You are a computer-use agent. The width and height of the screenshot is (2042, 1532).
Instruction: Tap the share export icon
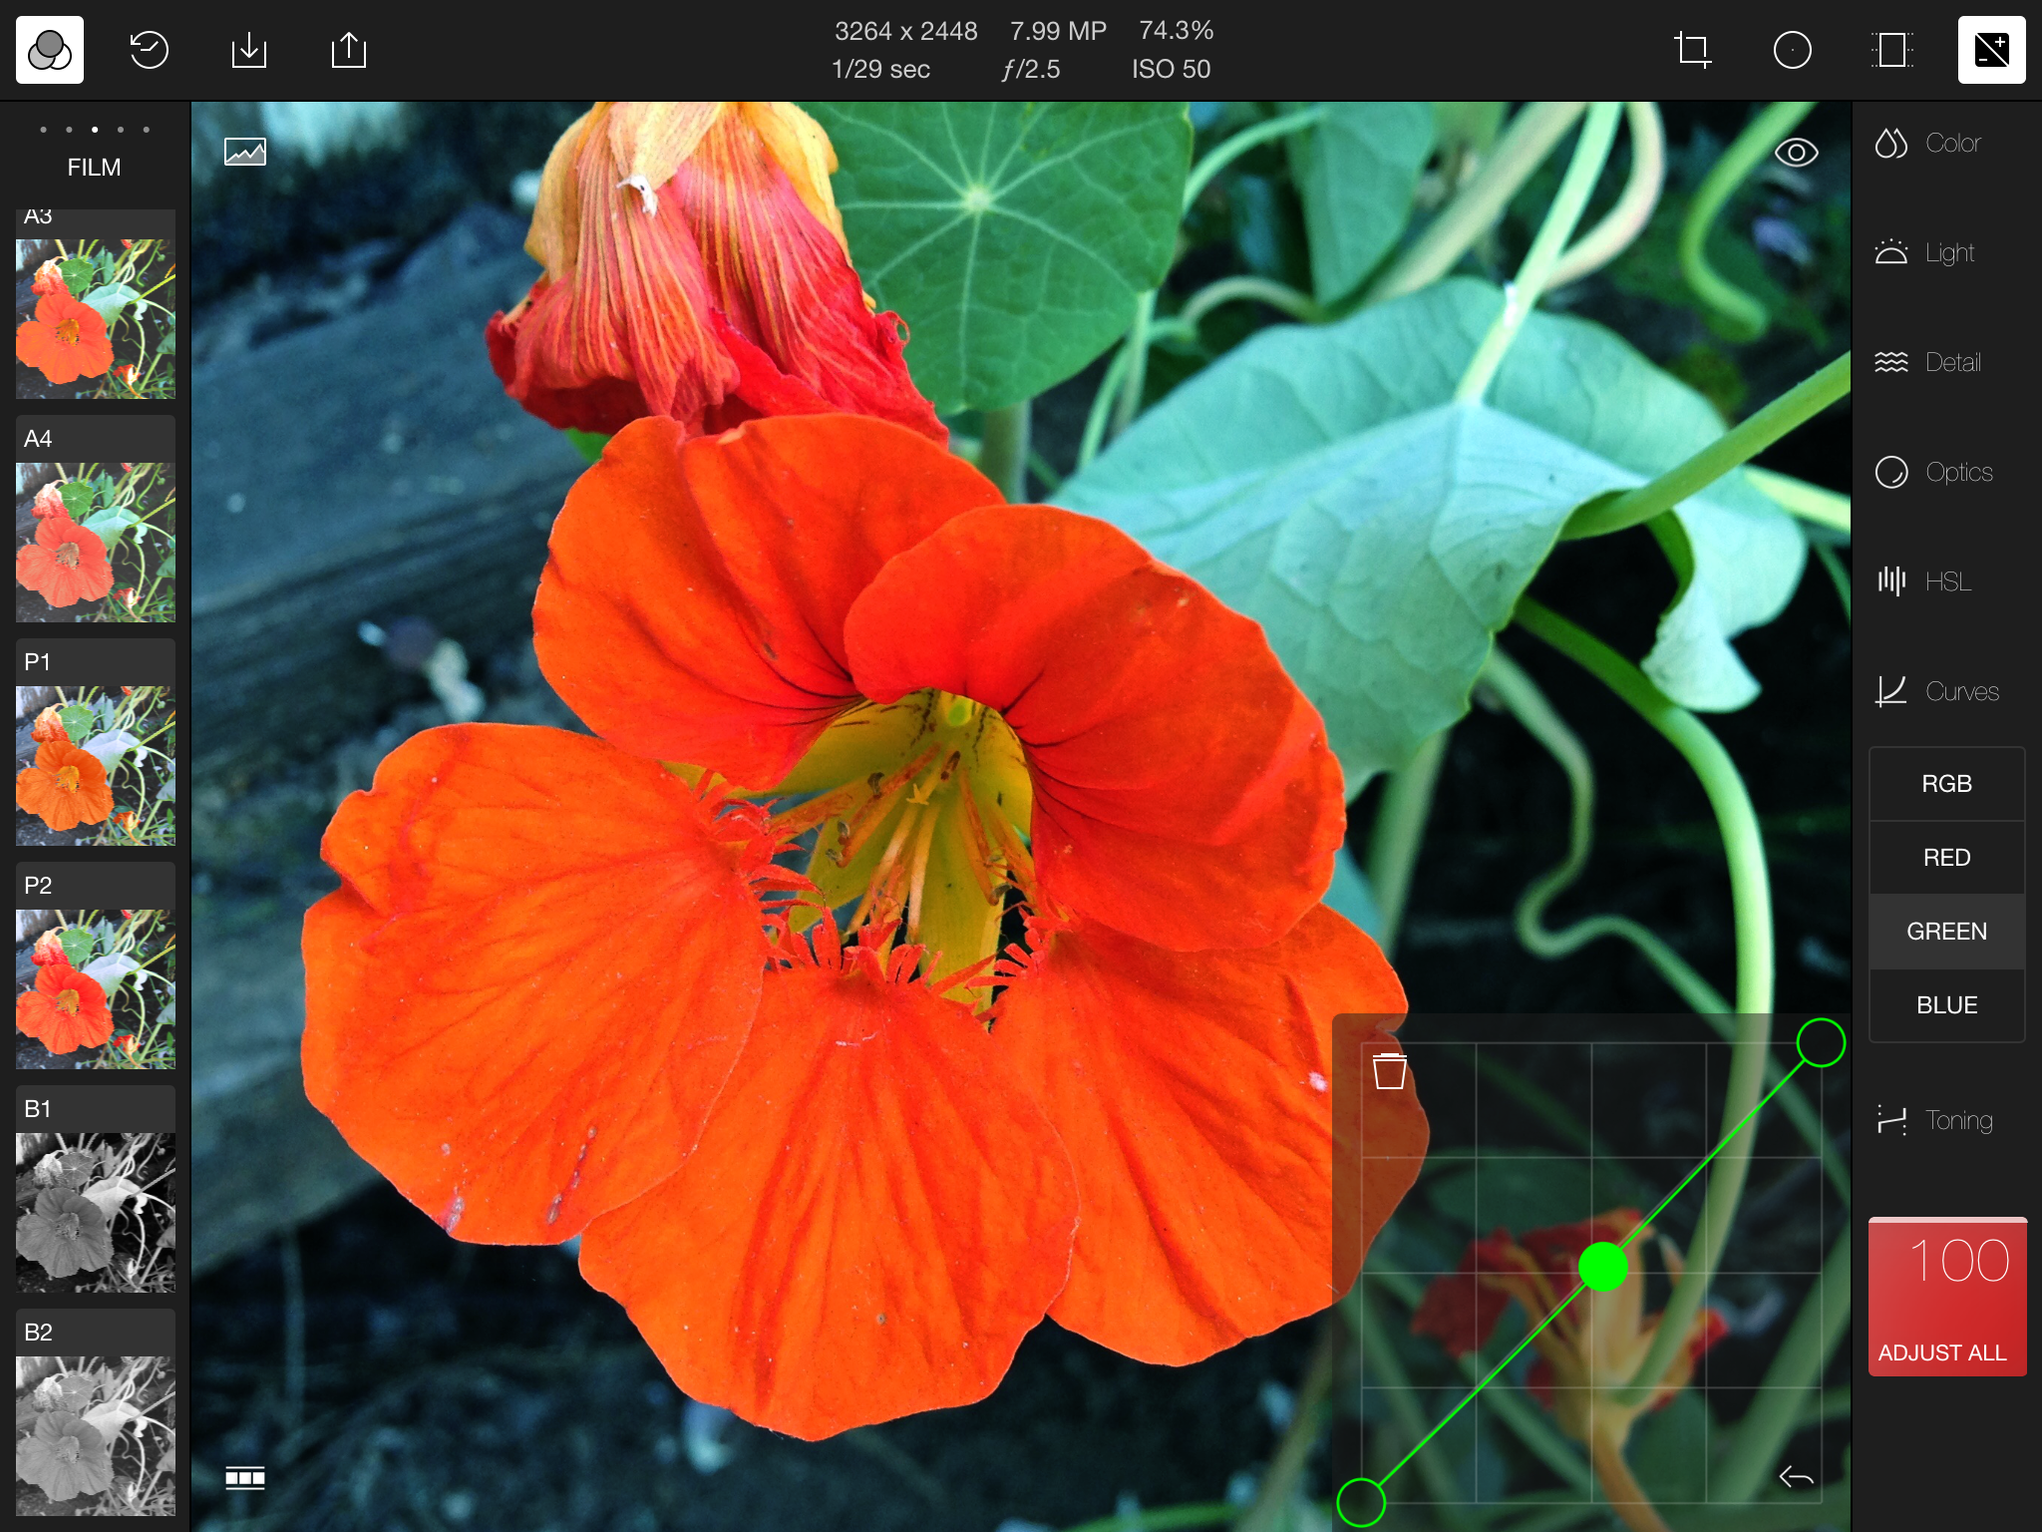pos(349,50)
